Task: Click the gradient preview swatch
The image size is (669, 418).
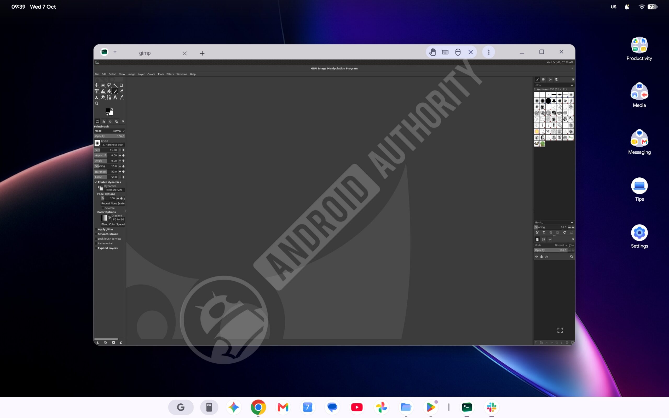Action: (x=104, y=218)
